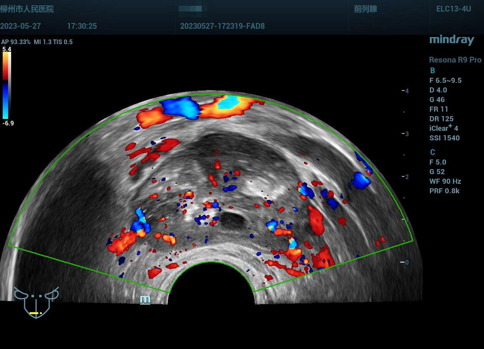Click the DR 125 dynamic range parameter
The width and height of the screenshot is (484, 349).
click(x=441, y=119)
